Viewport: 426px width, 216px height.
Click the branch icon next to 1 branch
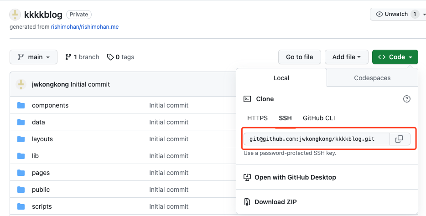pyautogui.click(x=68, y=57)
